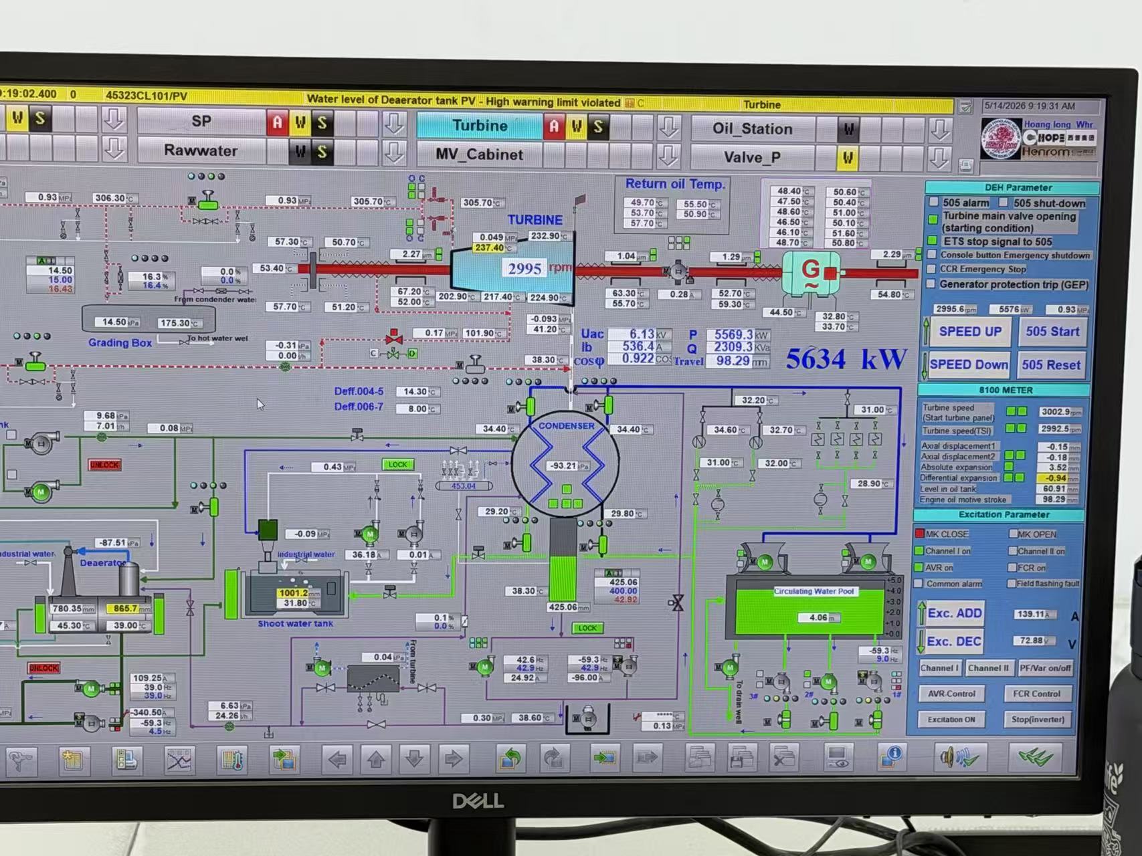Toggle the Channel II on box
Viewport: 1142px width, 856px height.
[x=1013, y=551]
